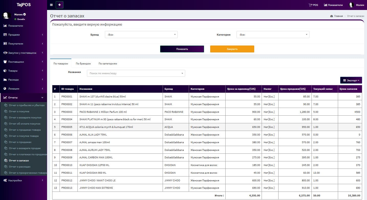Viewport: 367px width, 200px height.
Task: Select the 1,280.00 sale price cell
Action: (295, 112)
